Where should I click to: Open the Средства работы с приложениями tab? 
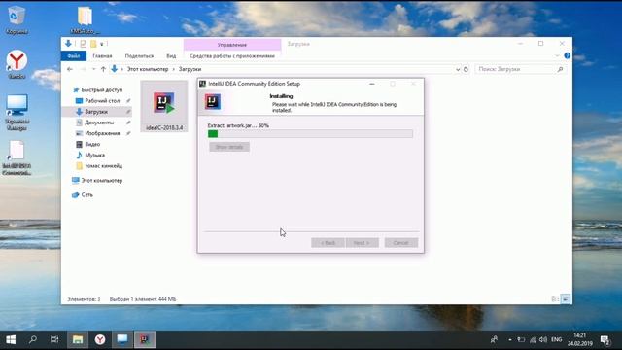click(x=232, y=56)
